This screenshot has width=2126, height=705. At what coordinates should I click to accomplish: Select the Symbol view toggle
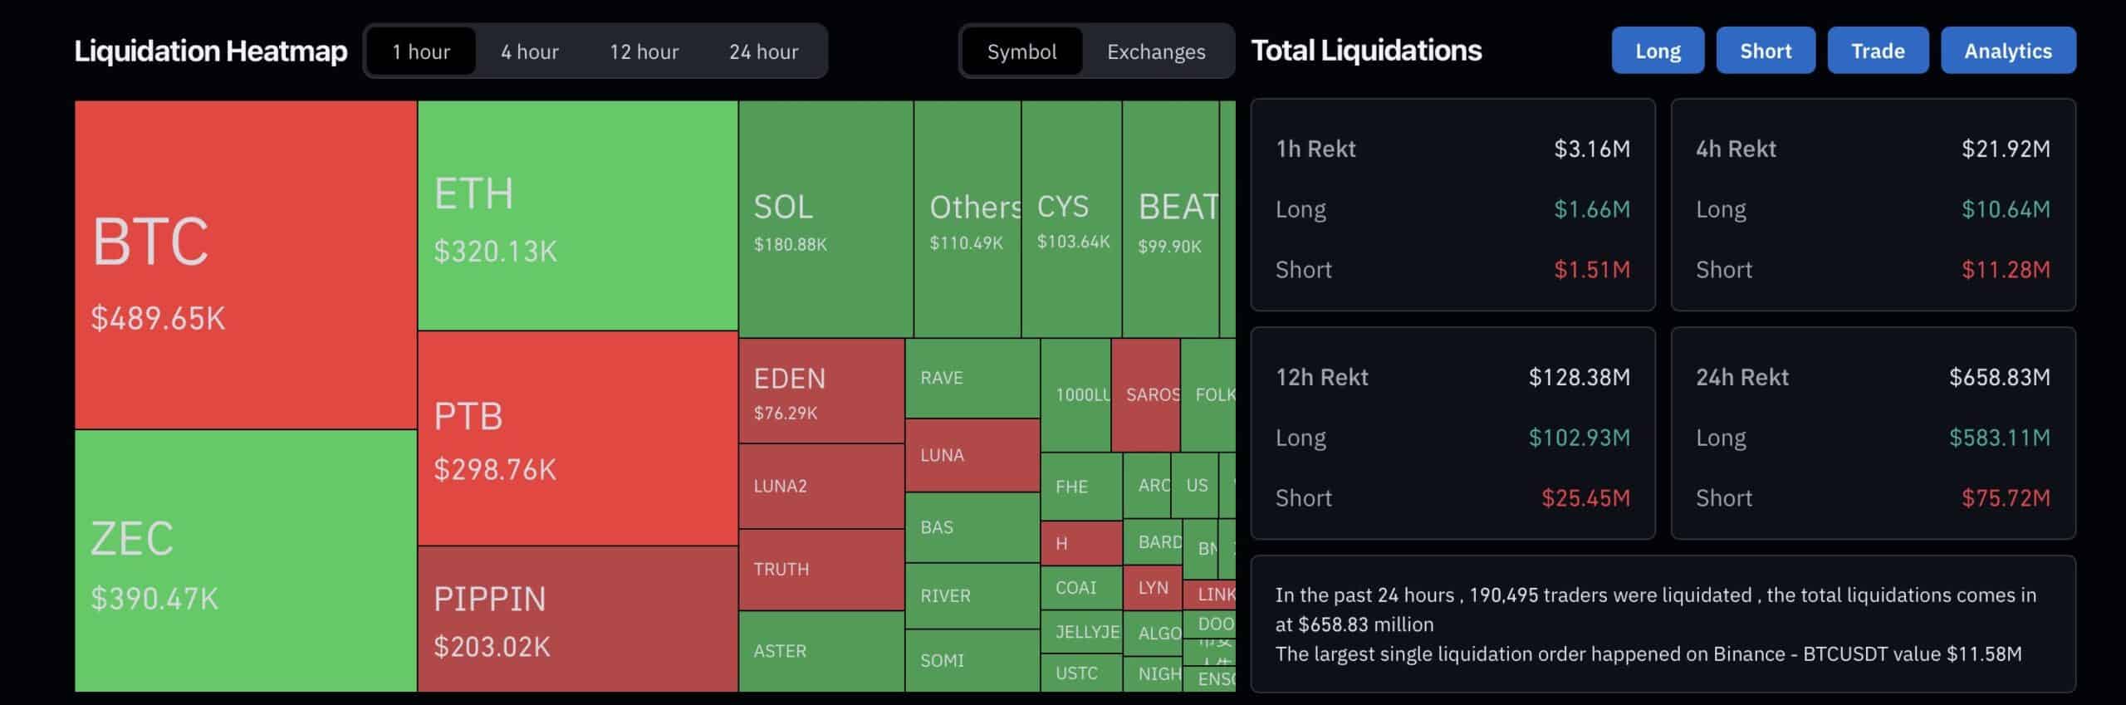(1021, 51)
